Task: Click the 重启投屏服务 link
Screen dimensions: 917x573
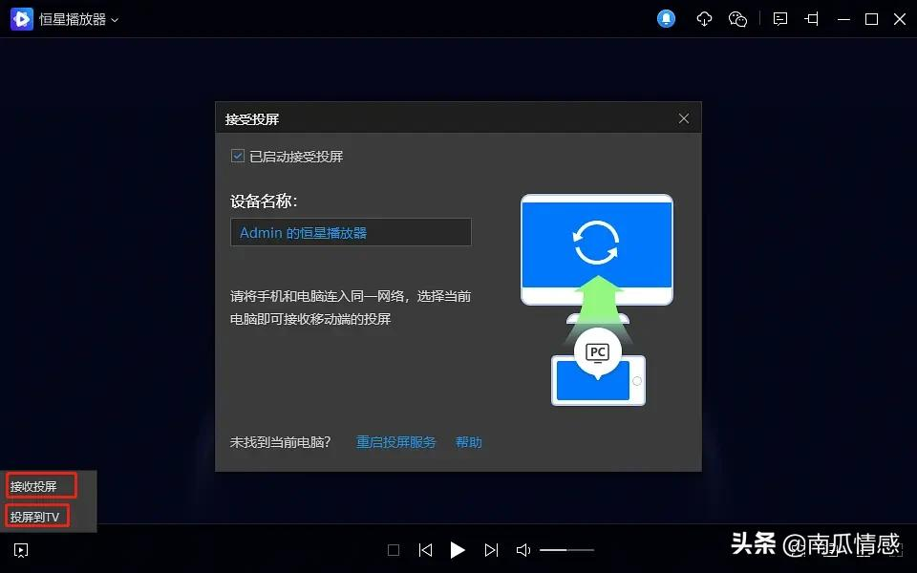Action: click(395, 442)
